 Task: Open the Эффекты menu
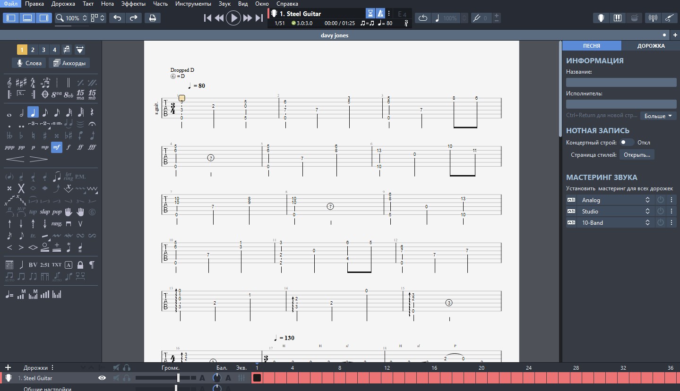tap(133, 4)
